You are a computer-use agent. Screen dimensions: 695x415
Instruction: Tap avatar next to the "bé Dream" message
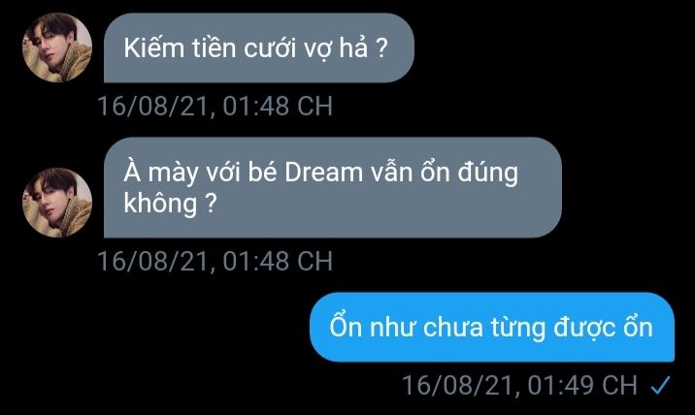coord(57,203)
